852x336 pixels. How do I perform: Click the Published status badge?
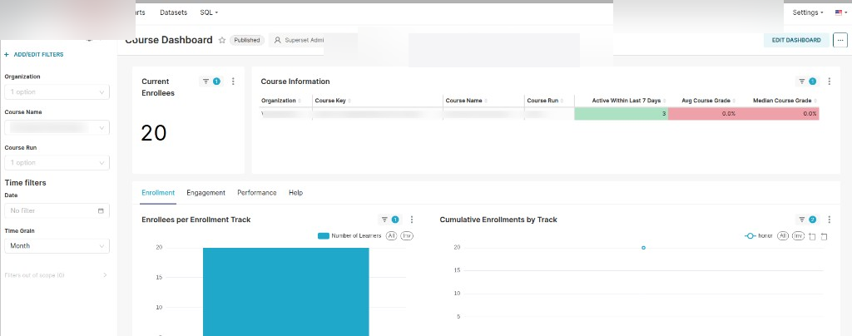pos(247,40)
